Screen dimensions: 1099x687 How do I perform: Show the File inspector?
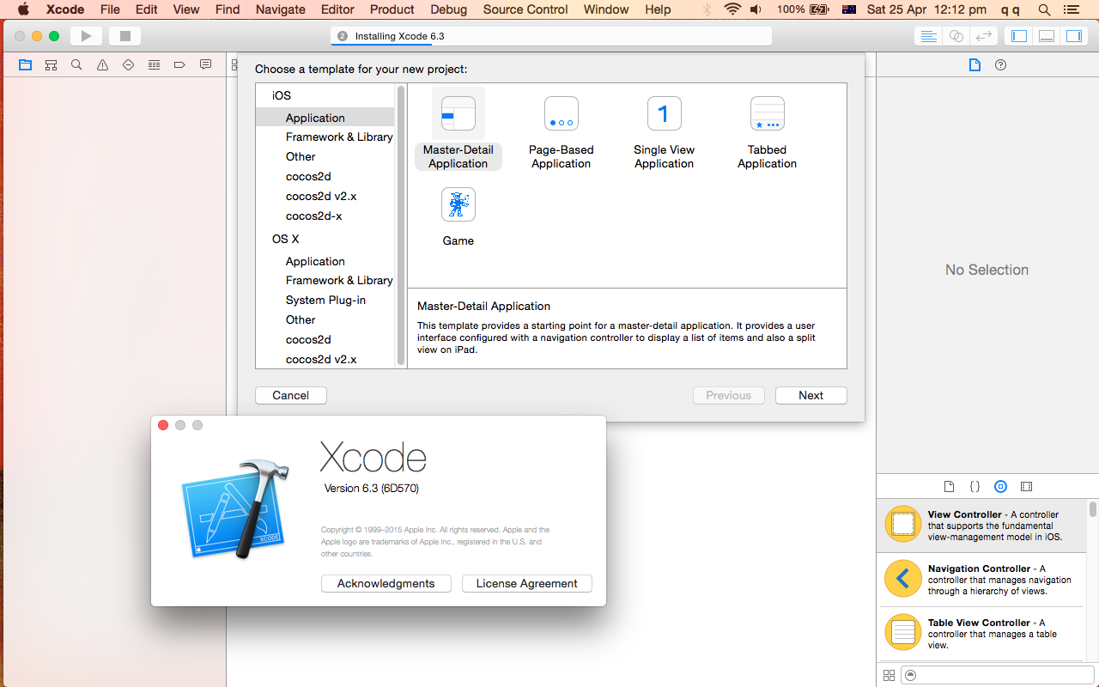click(975, 65)
